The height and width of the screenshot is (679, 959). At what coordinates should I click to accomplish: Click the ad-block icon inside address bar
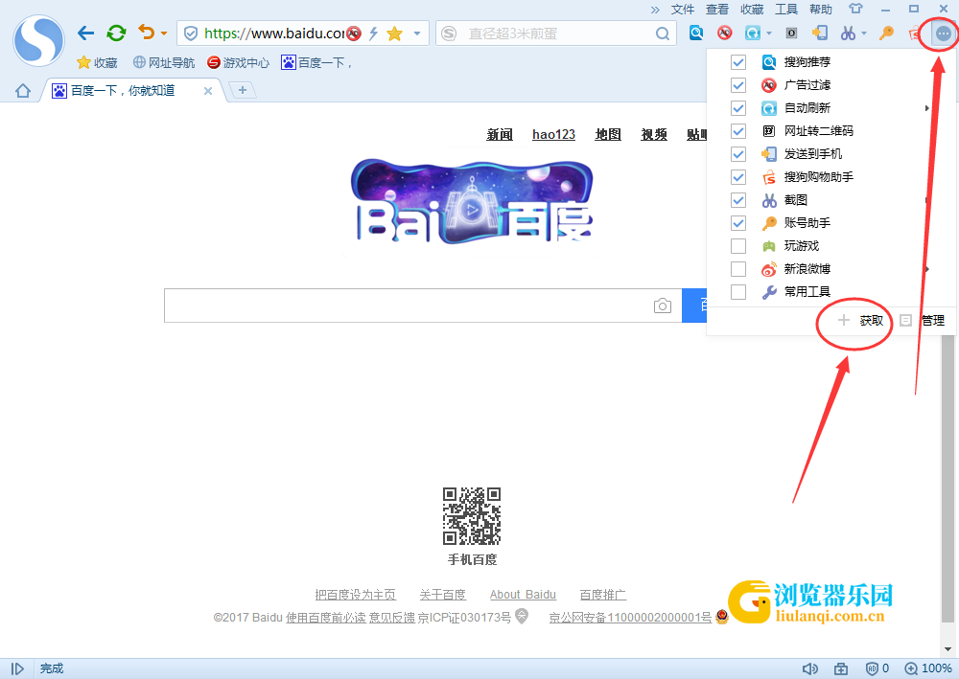click(354, 34)
